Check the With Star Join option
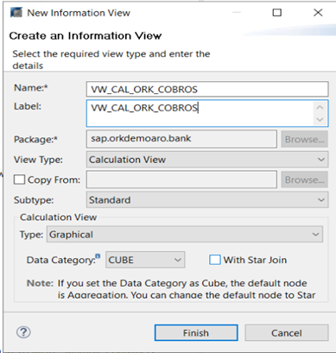Viewport: 336px width, 353px height. [x=215, y=260]
